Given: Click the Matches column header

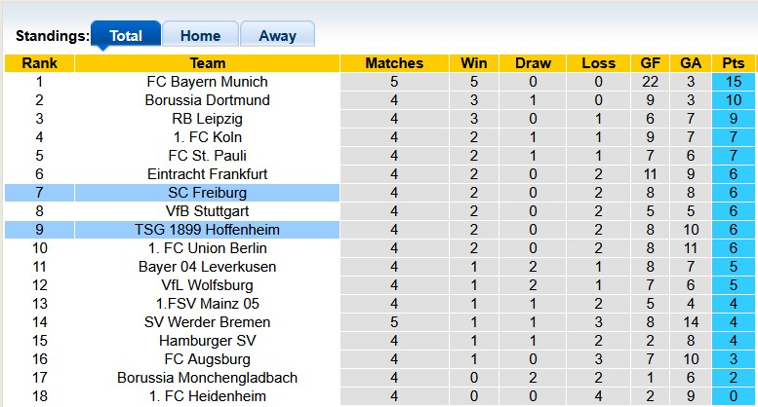Looking at the screenshot, I should [394, 63].
